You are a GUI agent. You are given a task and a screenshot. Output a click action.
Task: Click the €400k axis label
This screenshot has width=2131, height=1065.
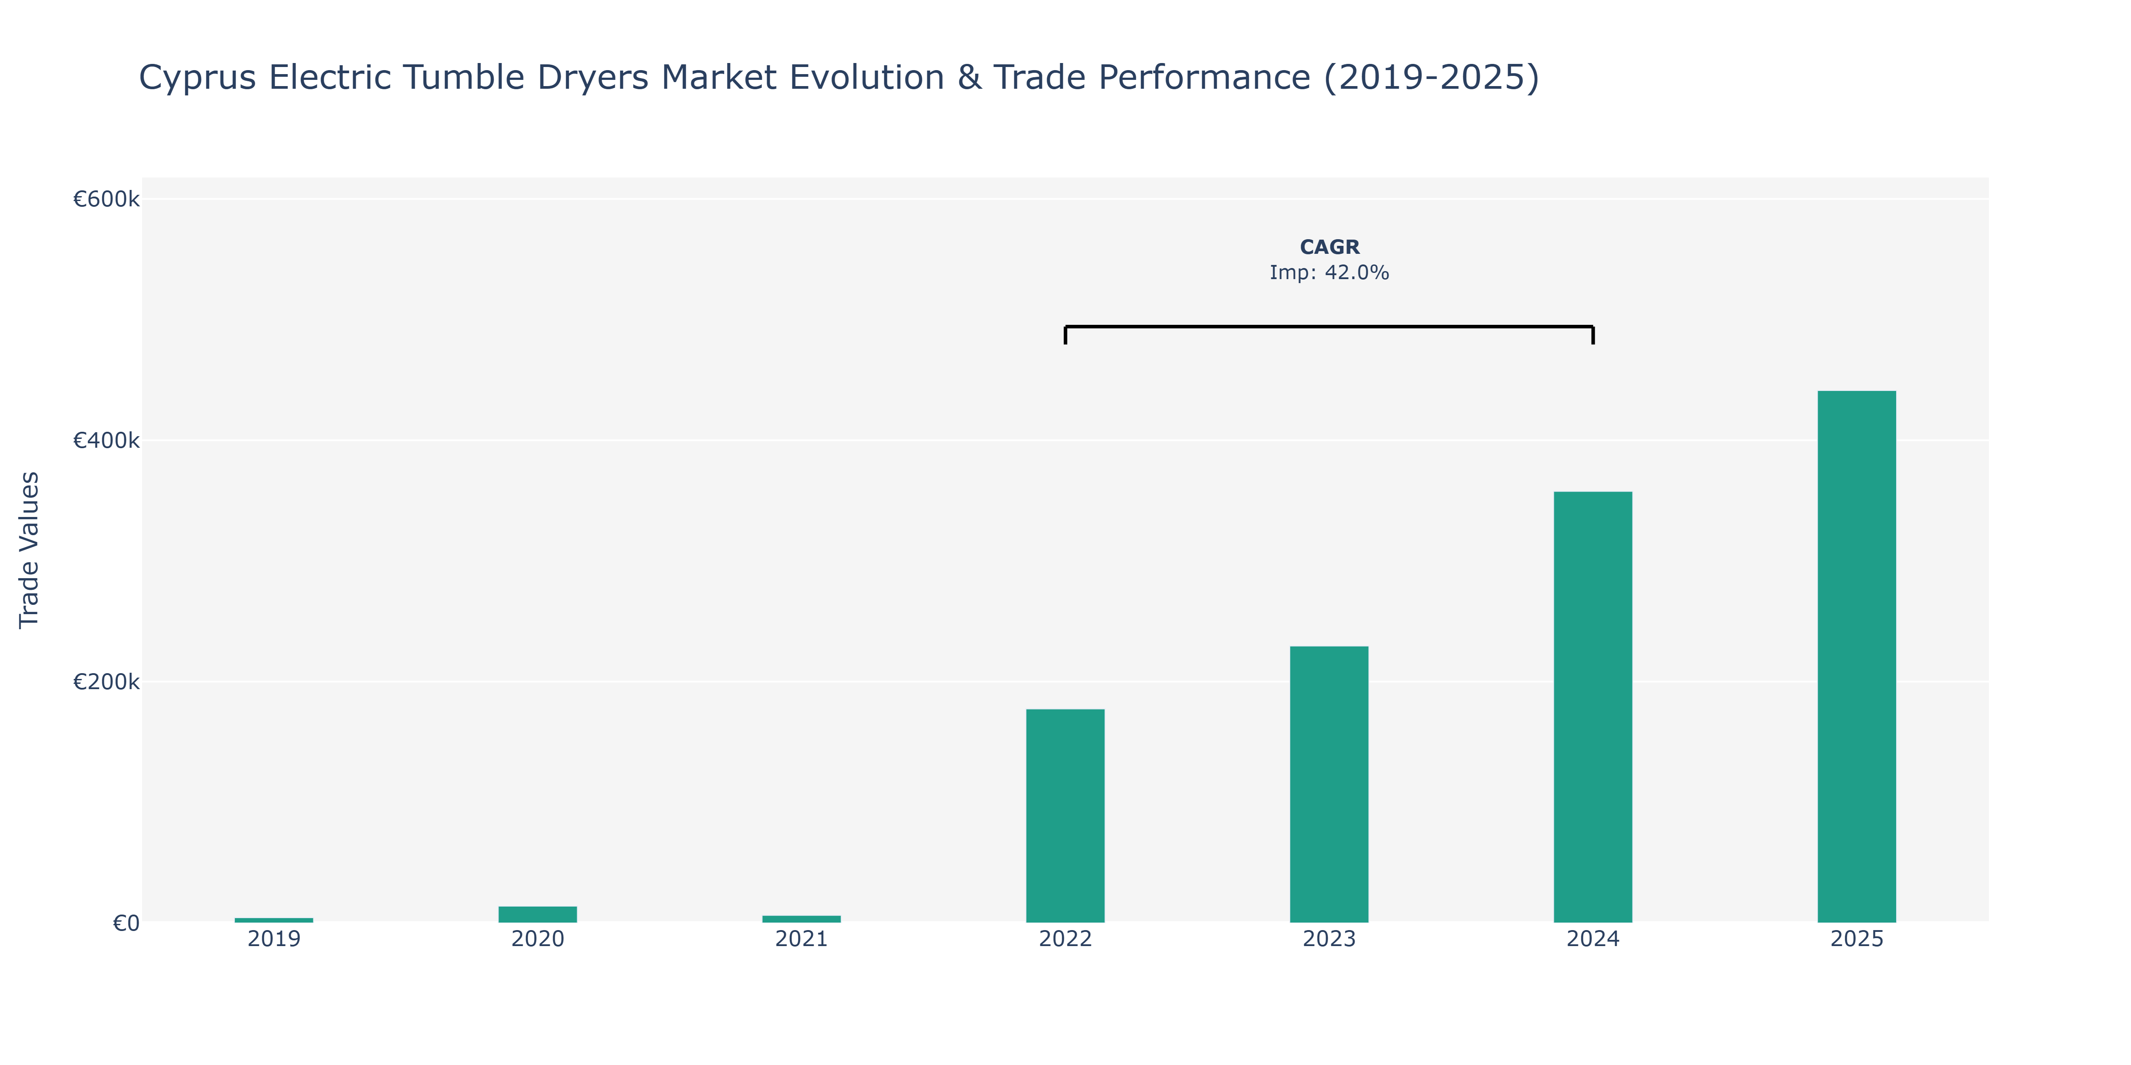[106, 441]
